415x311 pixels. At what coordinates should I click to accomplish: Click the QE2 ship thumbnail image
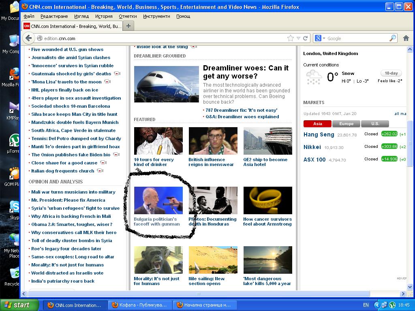[x=268, y=141]
